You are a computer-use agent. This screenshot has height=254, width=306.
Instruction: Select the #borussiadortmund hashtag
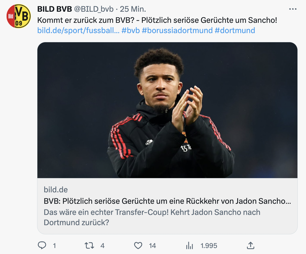[177, 30]
